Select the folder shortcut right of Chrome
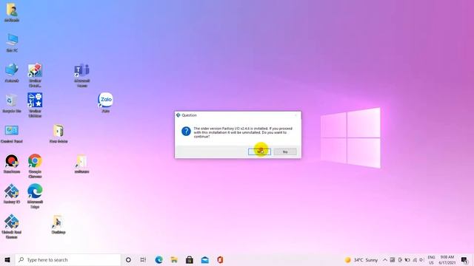 pyautogui.click(x=81, y=164)
